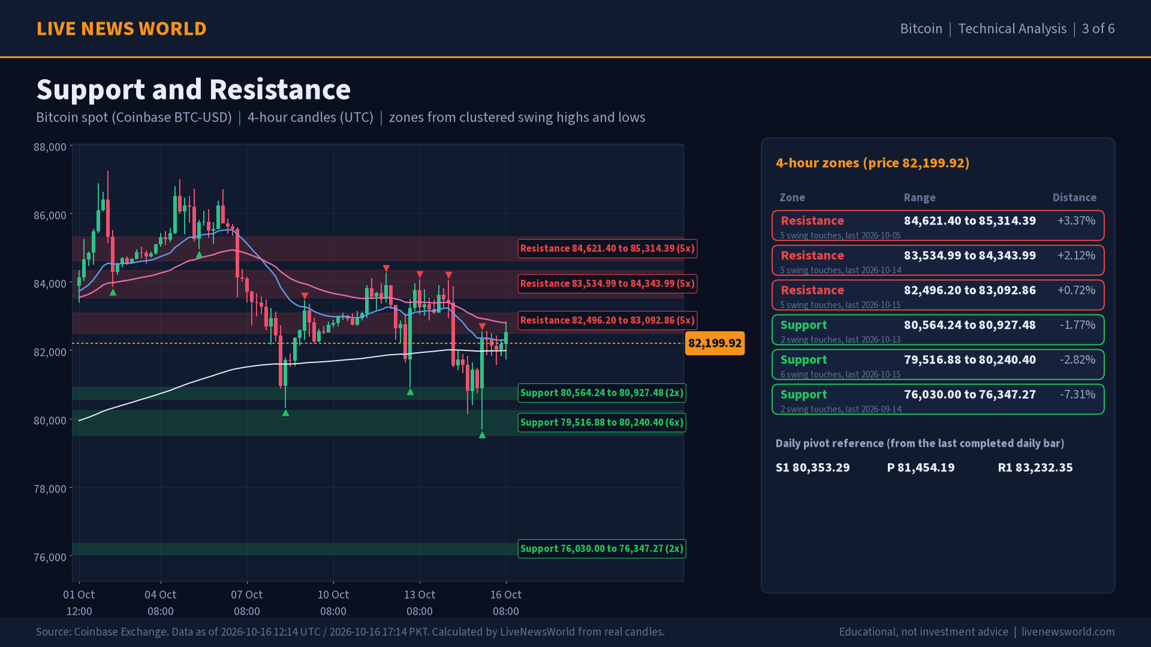The height and width of the screenshot is (647, 1151).
Task: Click the '4-hour zones (price 82,199.92)' title
Action: [873, 163]
